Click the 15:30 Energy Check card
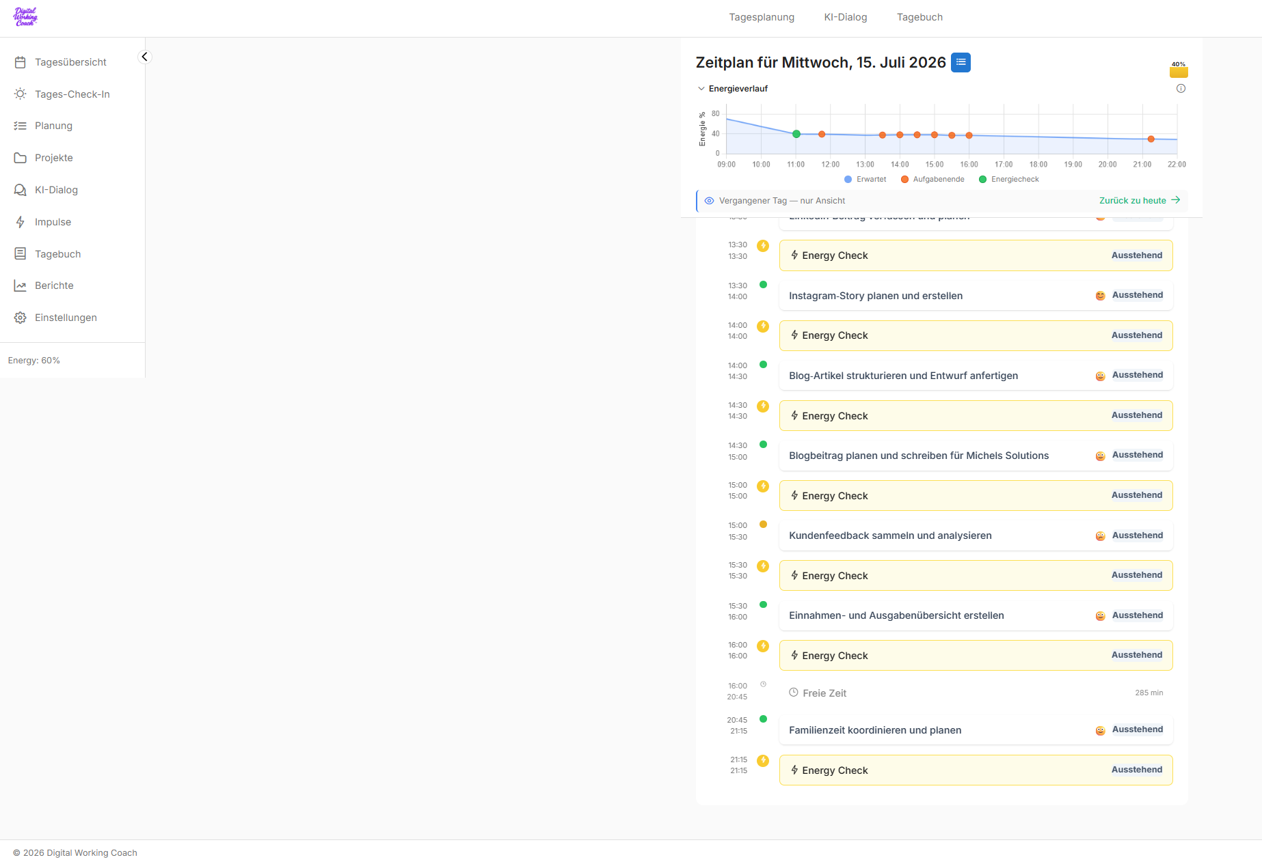The width and height of the screenshot is (1262, 864). pos(976,575)
